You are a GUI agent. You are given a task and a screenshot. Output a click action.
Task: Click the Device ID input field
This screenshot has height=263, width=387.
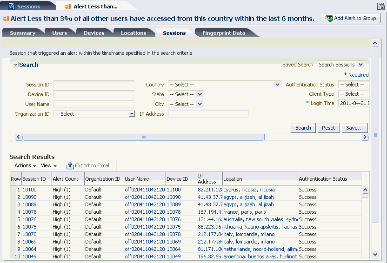94,94
